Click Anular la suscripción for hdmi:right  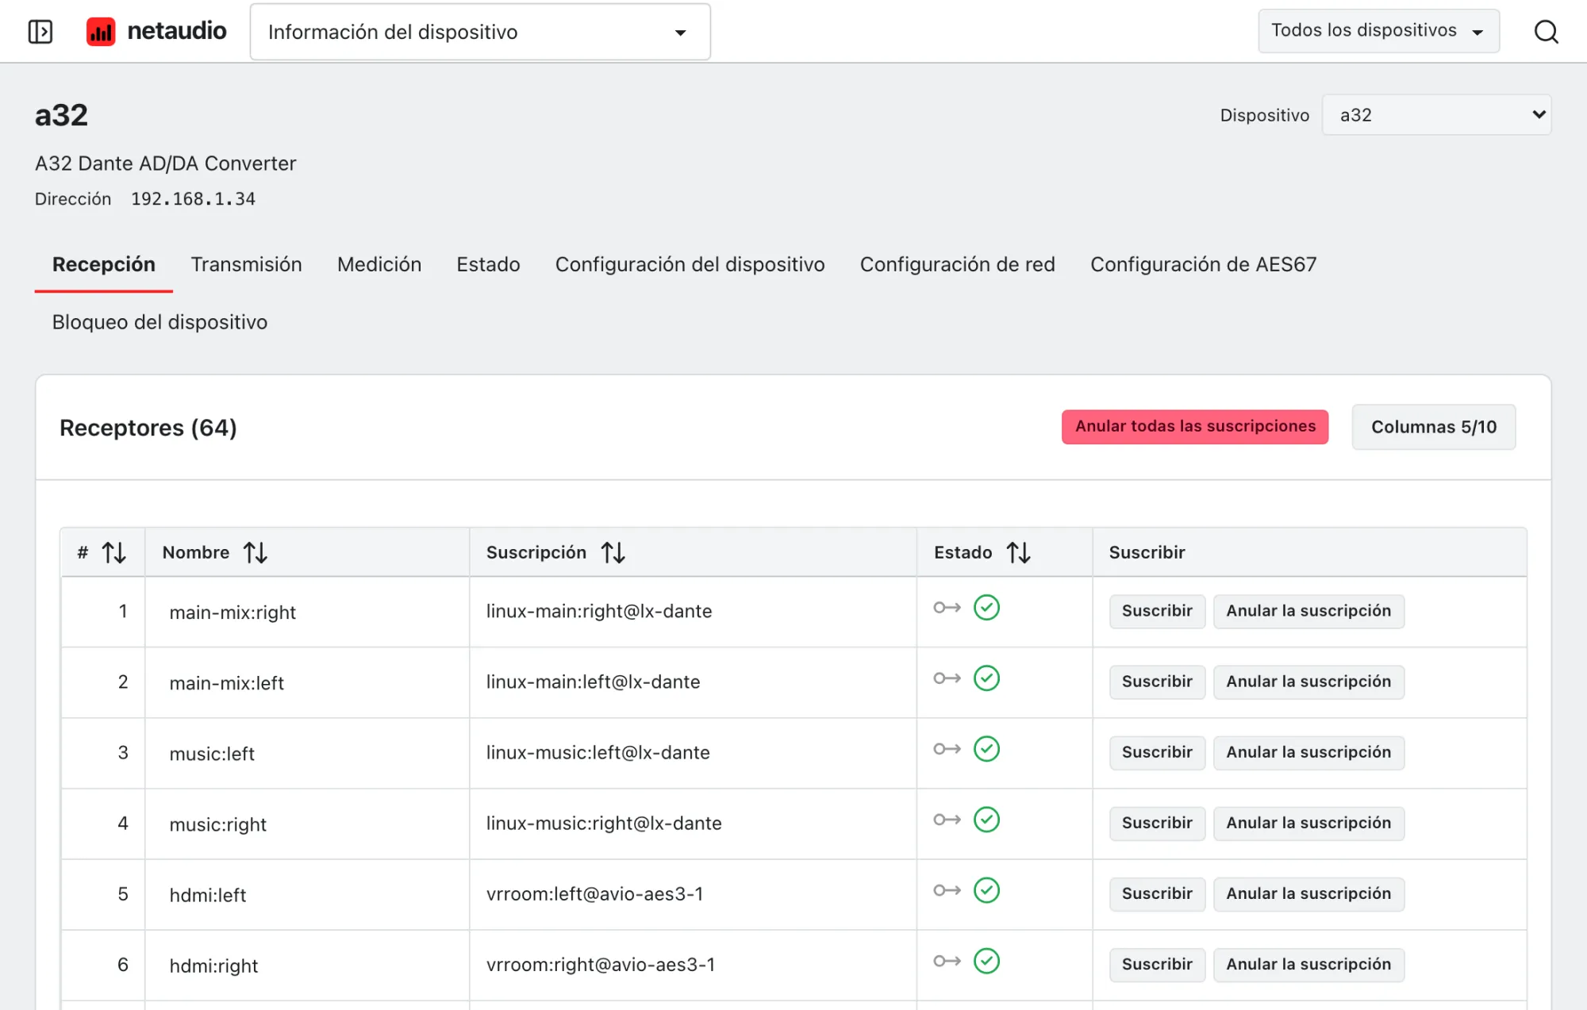[x=1308, y=964]
